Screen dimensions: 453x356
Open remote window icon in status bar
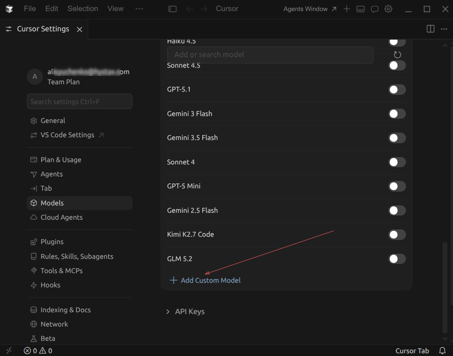tap(9, 350)
